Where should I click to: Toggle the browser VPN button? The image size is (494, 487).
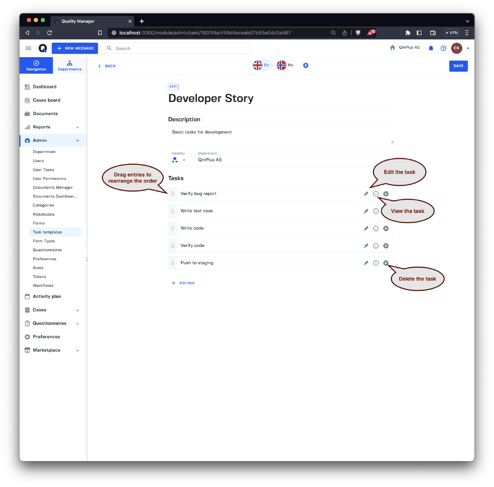452,33
